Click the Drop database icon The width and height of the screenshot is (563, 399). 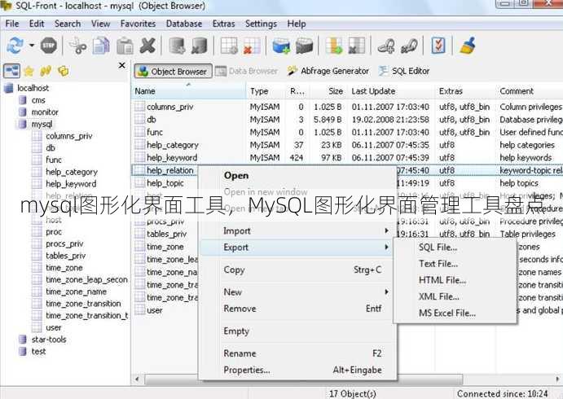pos(200,46)
